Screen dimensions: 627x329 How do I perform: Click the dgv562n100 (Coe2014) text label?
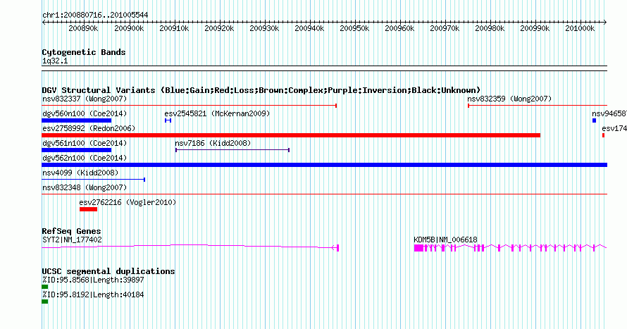pos(85,158)
